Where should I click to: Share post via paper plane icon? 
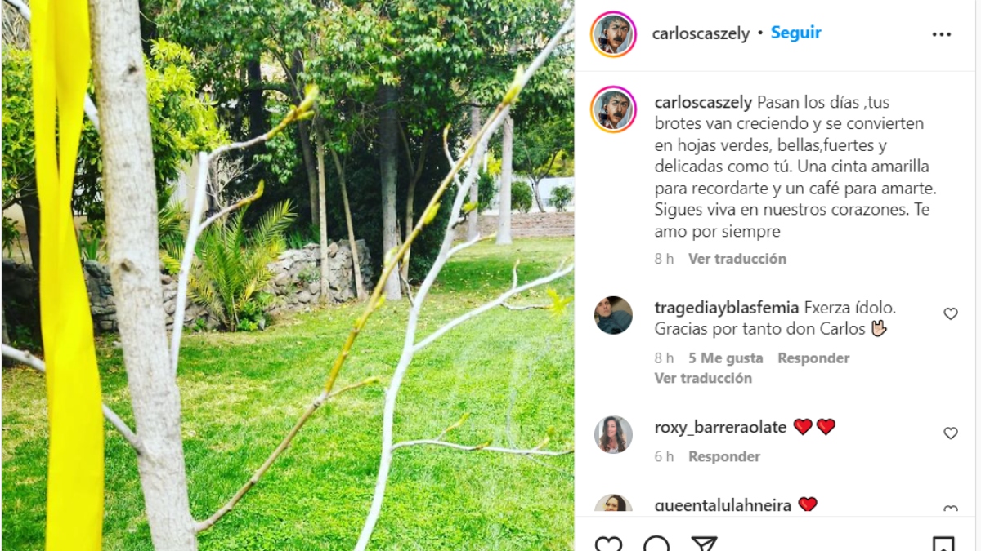click(x=704, y=544)
